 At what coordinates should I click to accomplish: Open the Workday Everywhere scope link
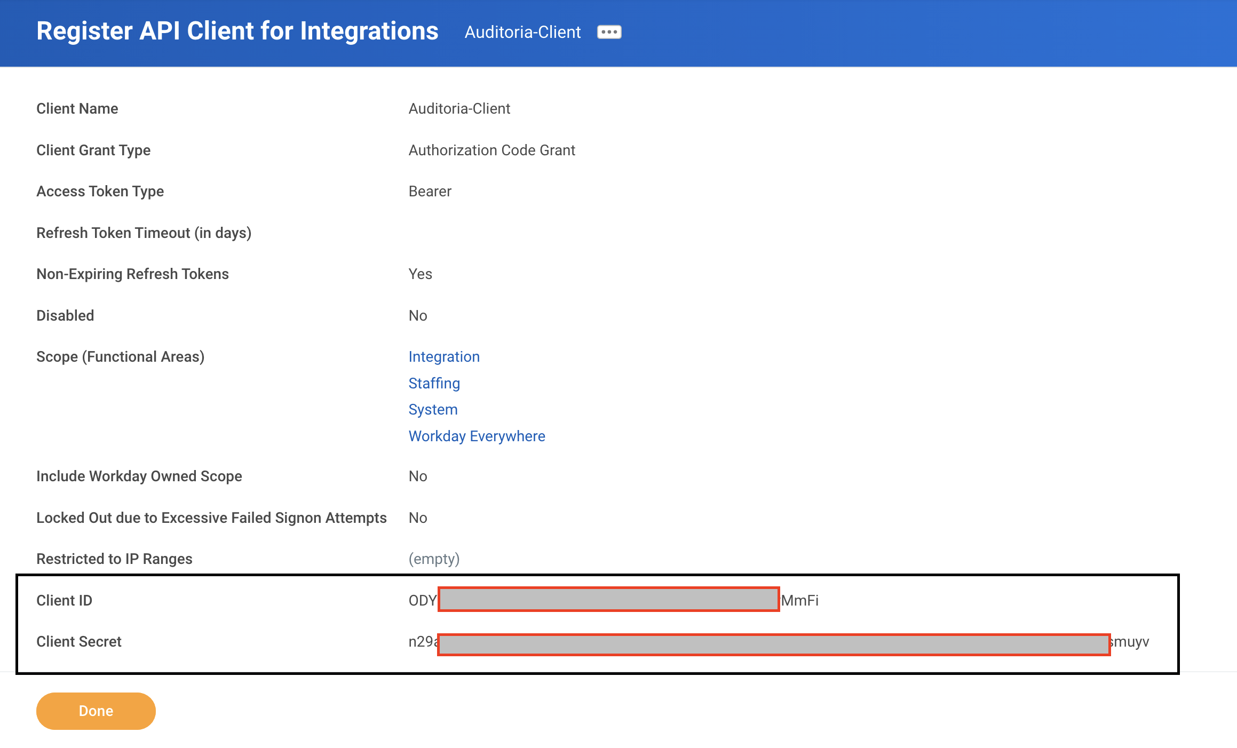click(477, 436)
